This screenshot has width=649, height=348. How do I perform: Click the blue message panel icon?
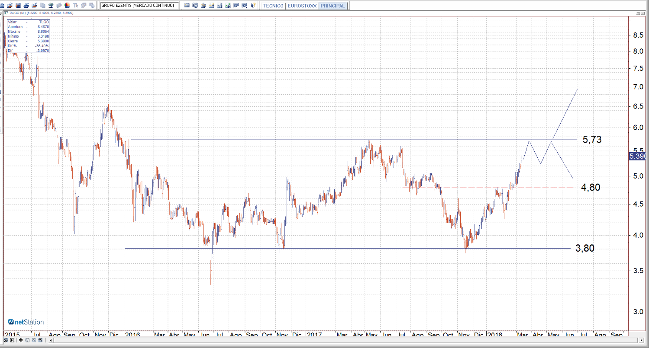(x=236, y=6)
